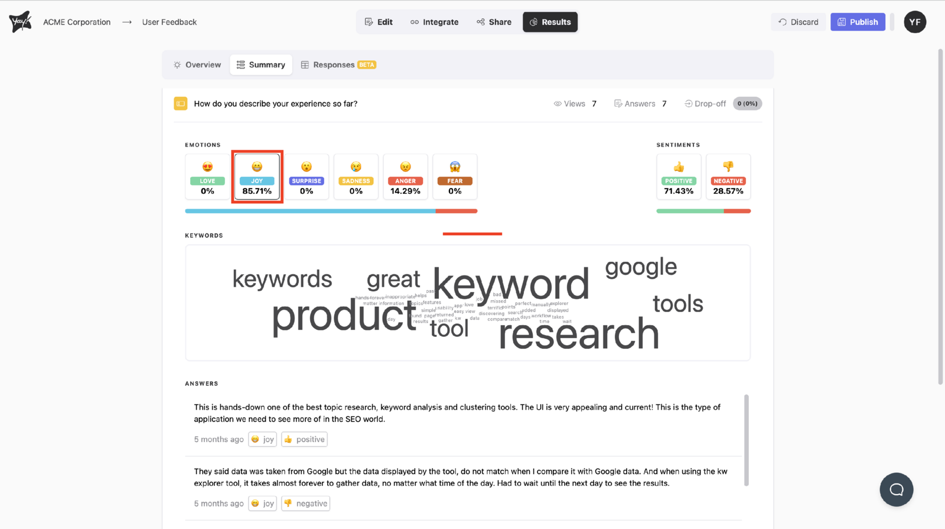Open the chat support bubble
945x529 pixels.
click(x=896, y=489)
